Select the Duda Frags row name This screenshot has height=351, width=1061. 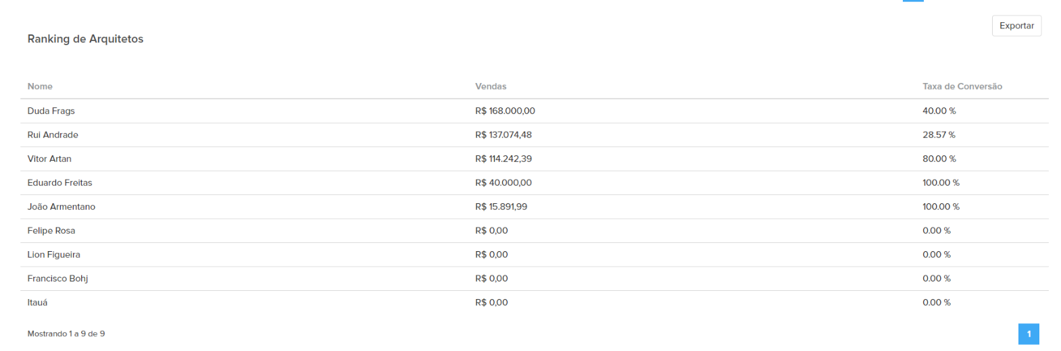click(x=51, y=111)
